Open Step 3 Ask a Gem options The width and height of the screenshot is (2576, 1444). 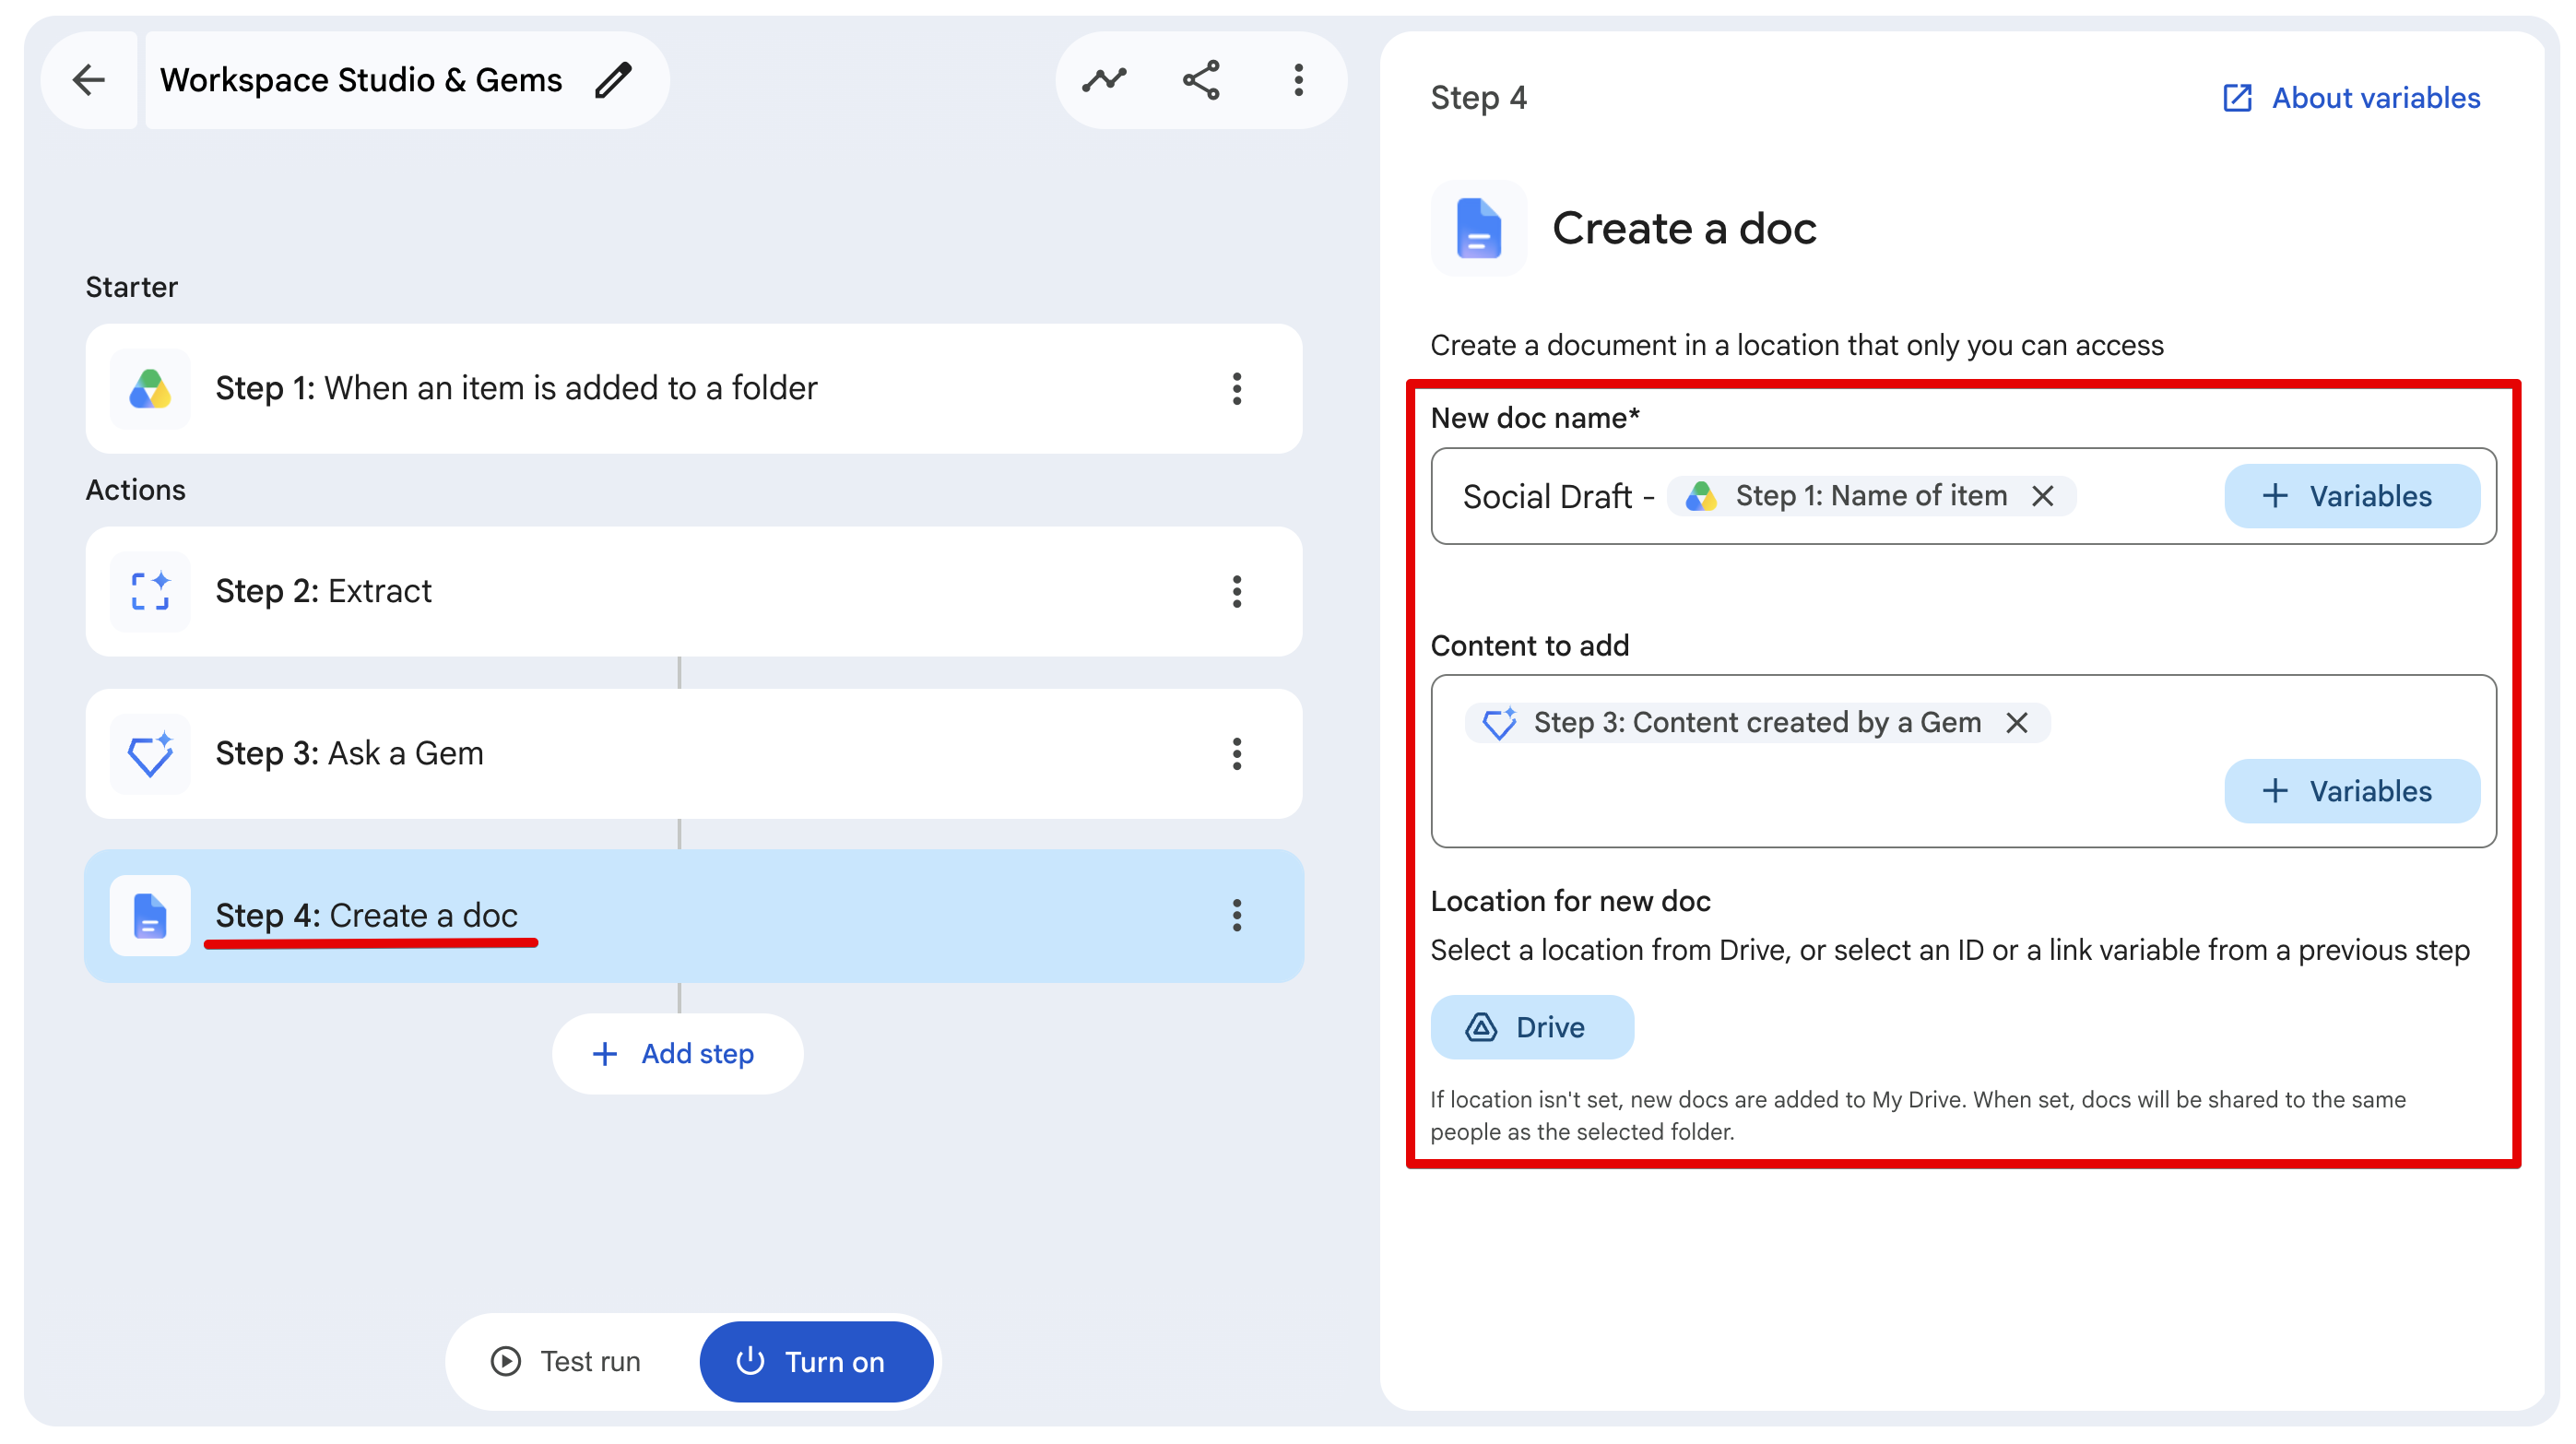(1237, 754)
